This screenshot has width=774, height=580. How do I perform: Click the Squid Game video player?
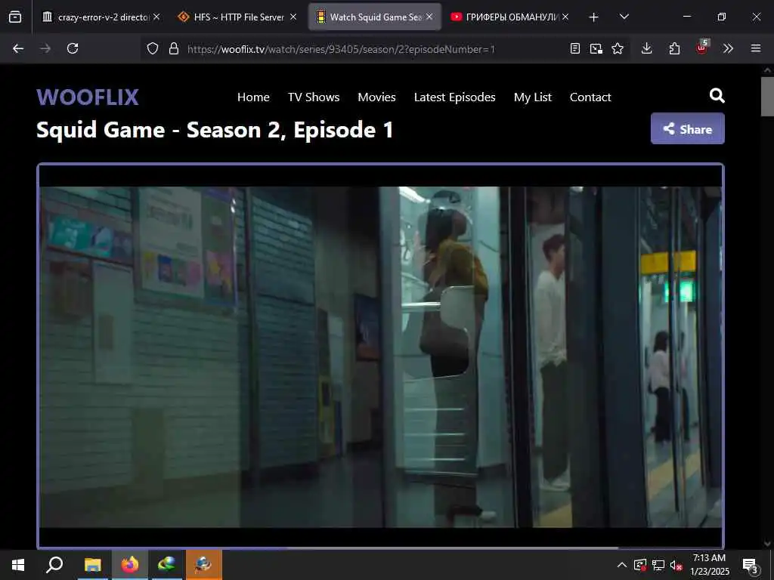381,356
